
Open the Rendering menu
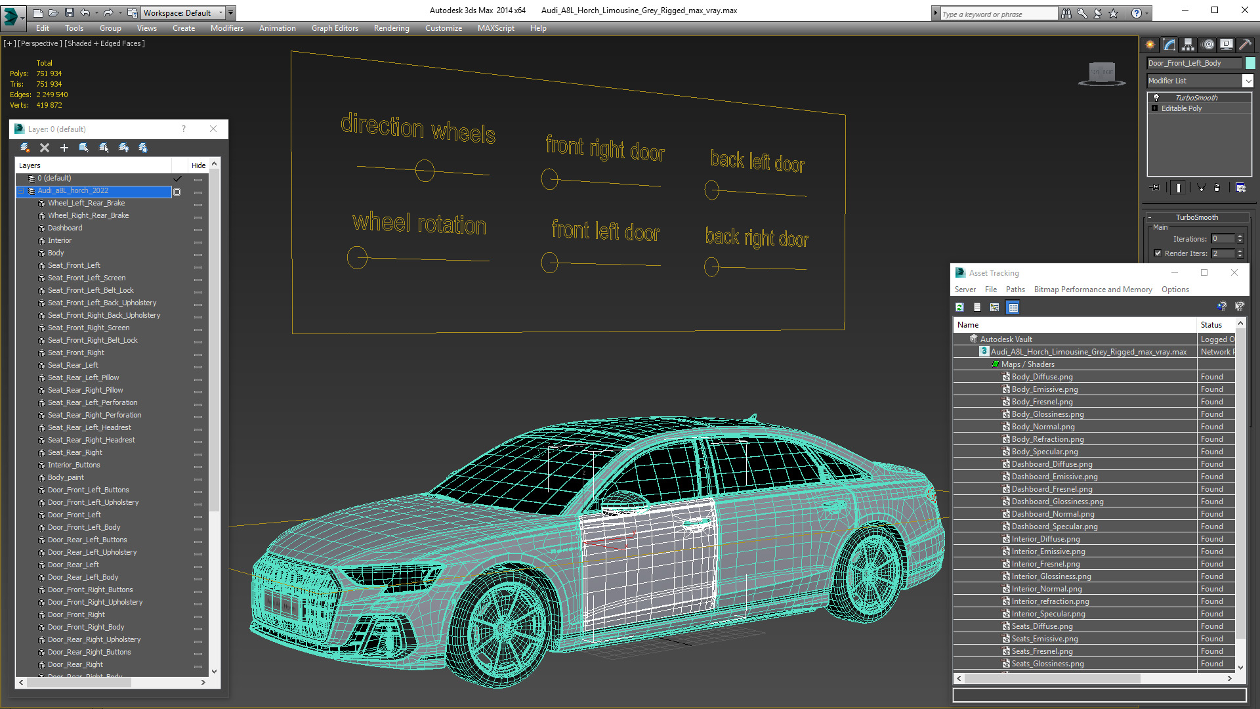click(x=391, y=28)
